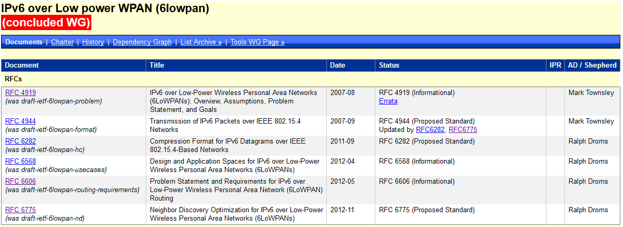Click the date '2012-05'
The height and width of the screenshot is (227, 623).
click(343, 181)
